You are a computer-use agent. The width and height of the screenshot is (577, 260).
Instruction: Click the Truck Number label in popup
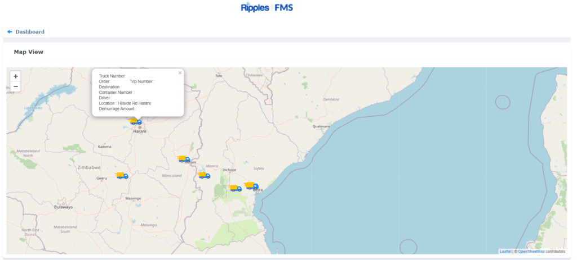pos(112,76)
